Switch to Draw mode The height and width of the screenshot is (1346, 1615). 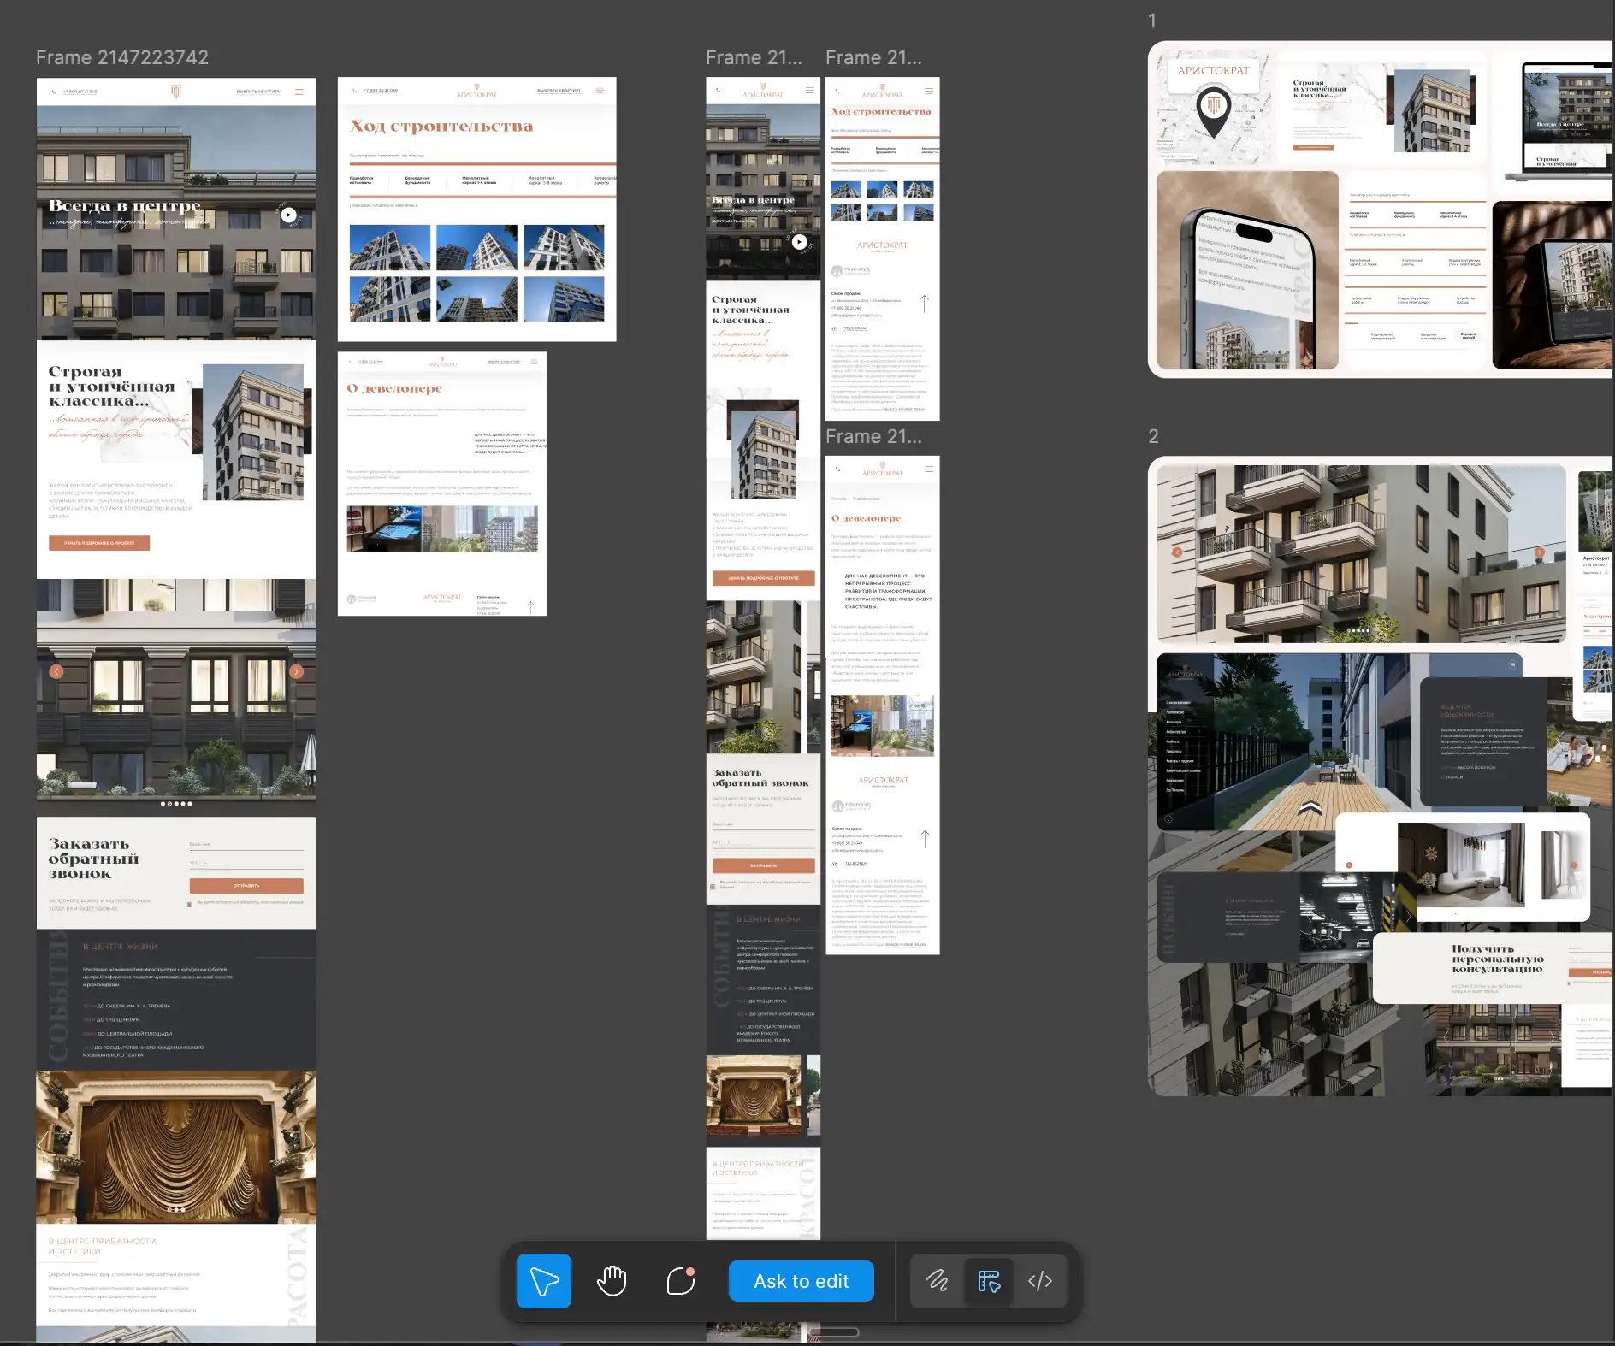937,1281
